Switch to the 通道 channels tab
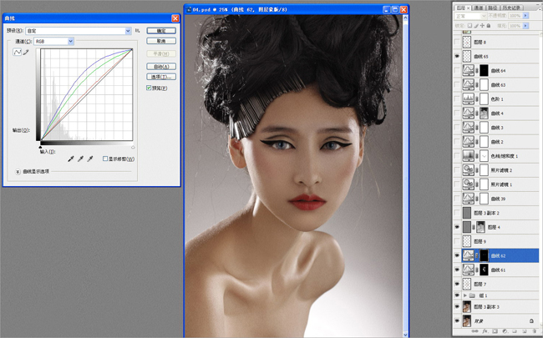The image size is (543, 338). click(x=478, y=8)
